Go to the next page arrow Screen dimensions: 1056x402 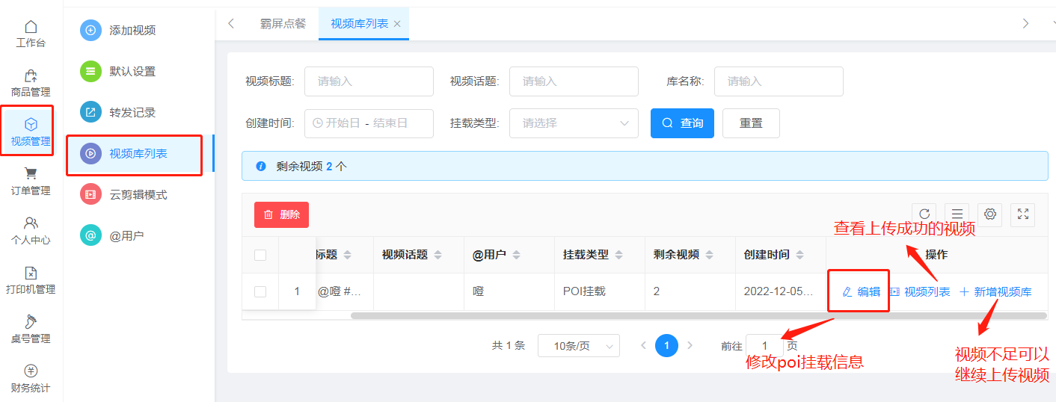(690, 346)
